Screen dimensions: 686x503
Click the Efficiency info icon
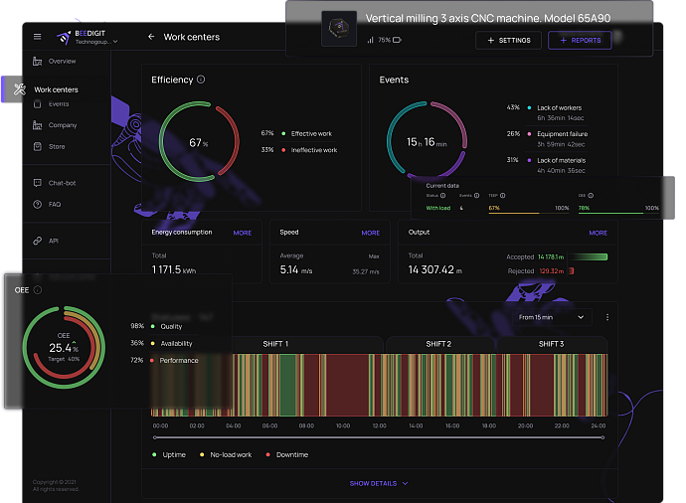click(x=202, y=80)
